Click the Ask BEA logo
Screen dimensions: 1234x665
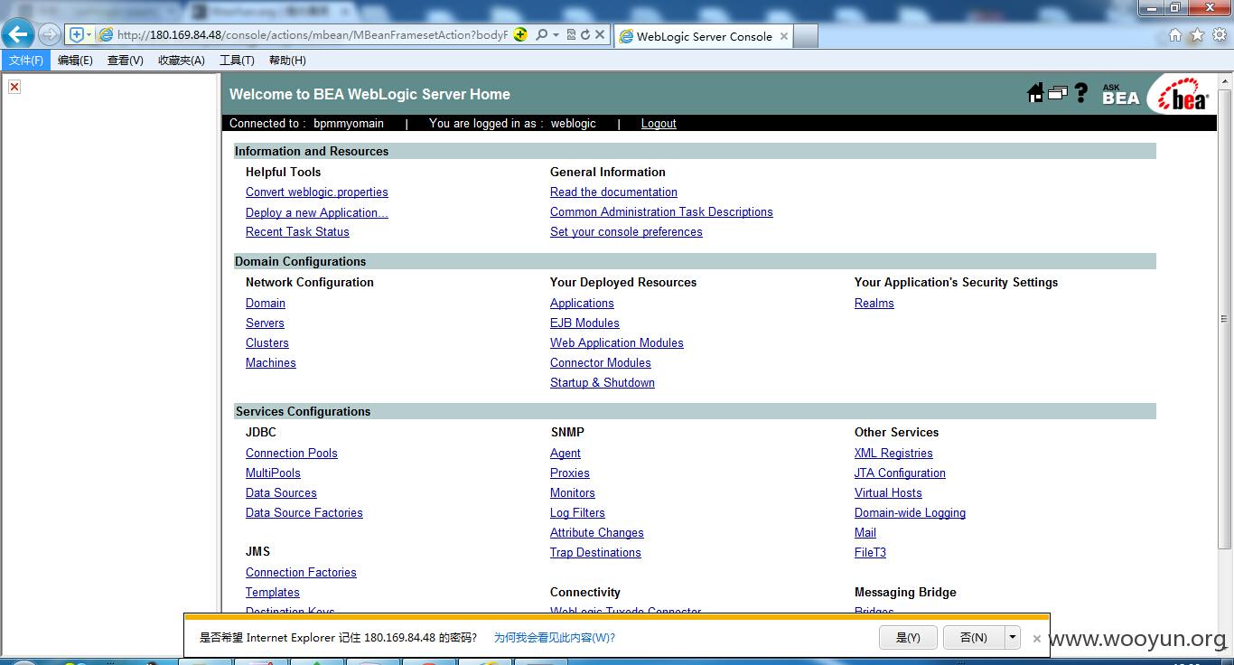pyautogui.click(x=1120, y=95)
